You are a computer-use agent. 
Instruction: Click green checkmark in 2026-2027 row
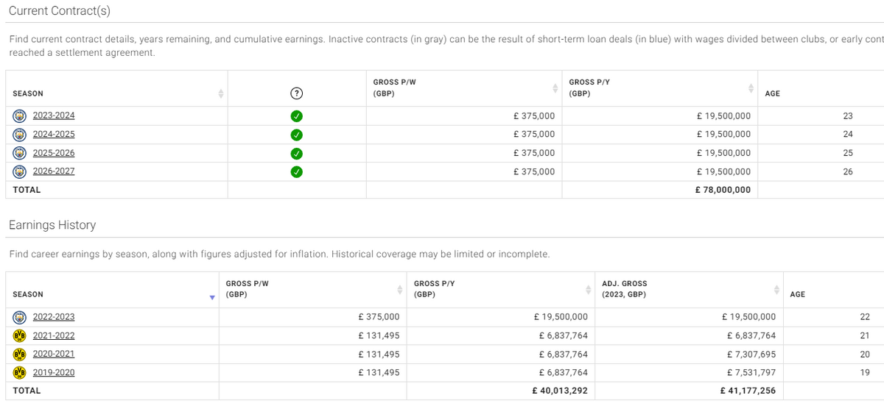tap(296, 172)
